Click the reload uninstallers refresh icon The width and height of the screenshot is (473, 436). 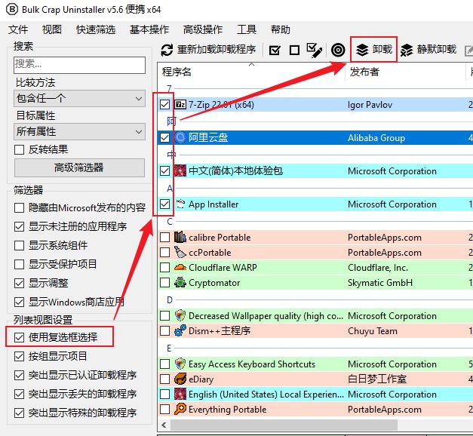click(x=167, y=50)
